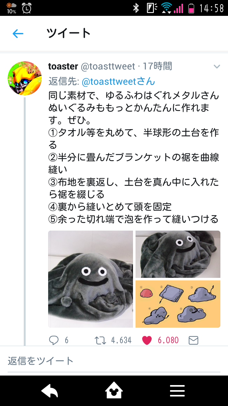The height and width of the screenshot is (406, 228).
Task: Go home with the Mickey house icon
Action: pyautogui.click(x=114, y=391)
